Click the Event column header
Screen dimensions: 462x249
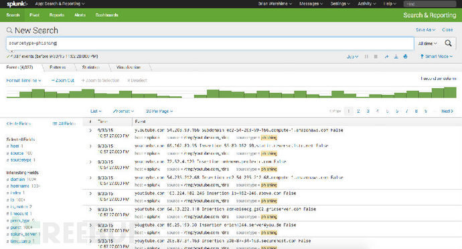tap(140, 121)
